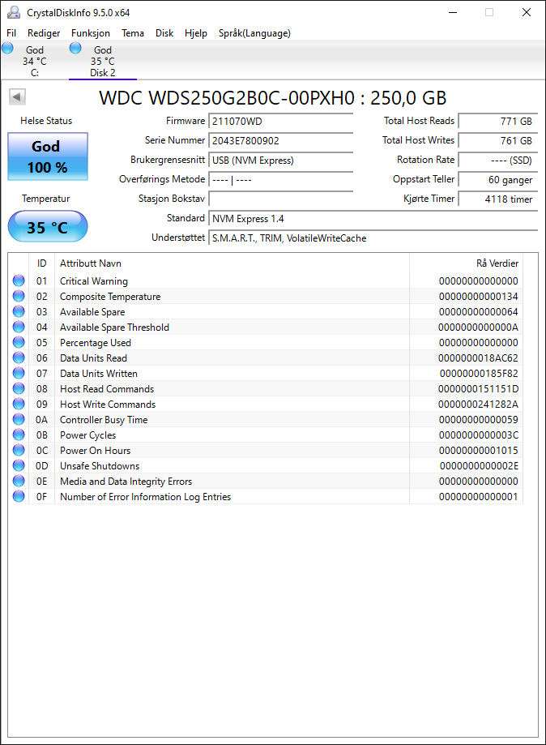Switch to the Disk 2 tab
This screenshot has height=745, width=546.
pos(103,61)
